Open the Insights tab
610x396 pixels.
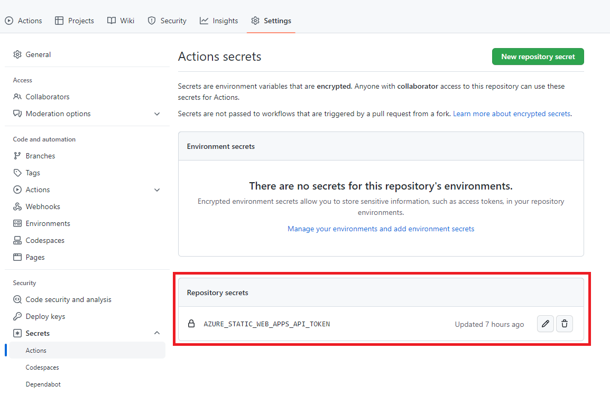[219, 21]
